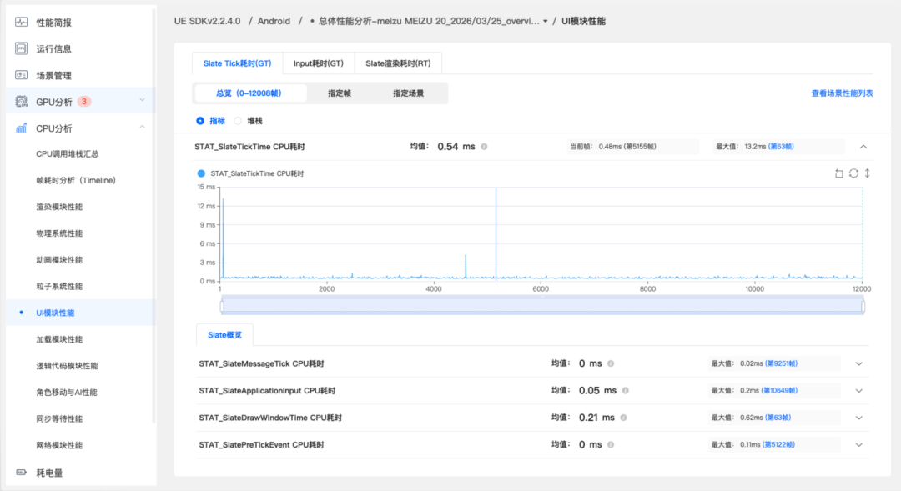Grab the left handle of chart range slider
Image resolution: width=901 pixels, height=491 pixels.
point(222,306)
